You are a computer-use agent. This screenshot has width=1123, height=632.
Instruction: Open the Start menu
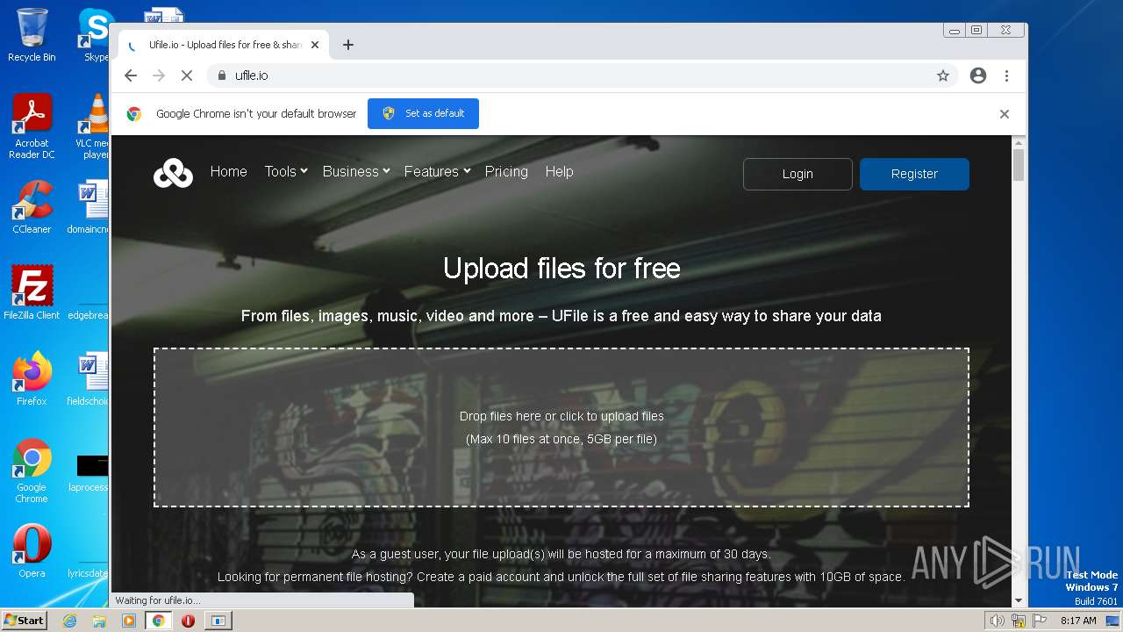pyautogui.click(x=24, y=620)
